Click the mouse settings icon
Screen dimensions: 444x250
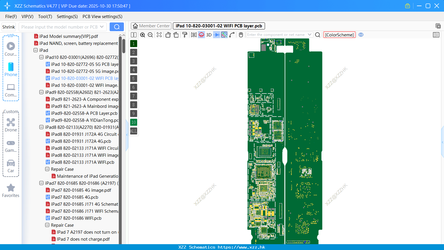click(x=241, y=35)
